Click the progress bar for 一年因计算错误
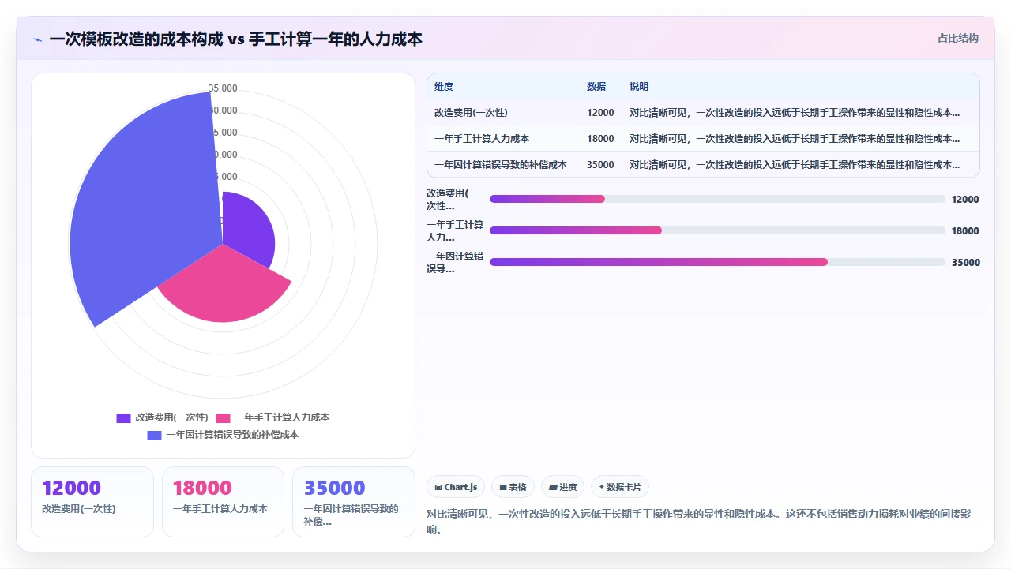 [717, 262]
